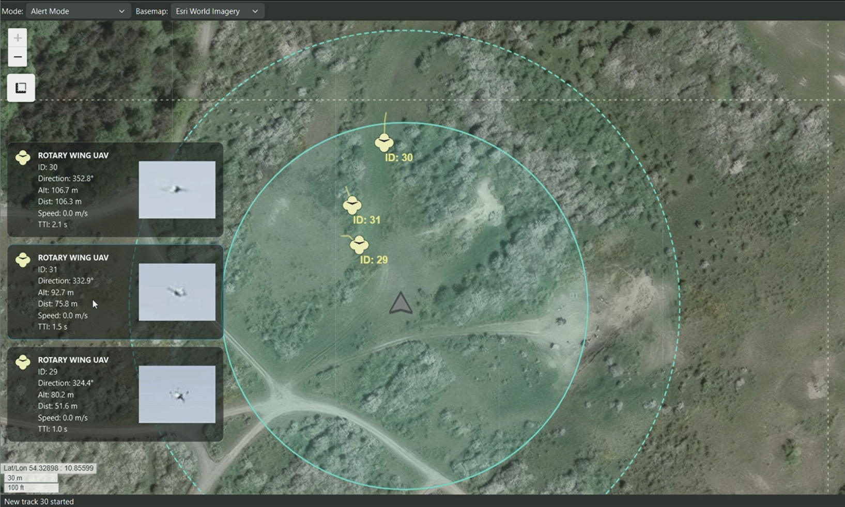Click the '100 ft' scale bar

pyautogui.click(x=31, y=487)
